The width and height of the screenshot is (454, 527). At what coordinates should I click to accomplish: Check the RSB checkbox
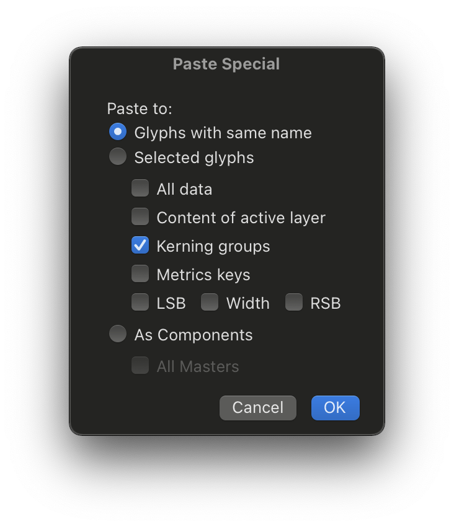click(294, 303)
